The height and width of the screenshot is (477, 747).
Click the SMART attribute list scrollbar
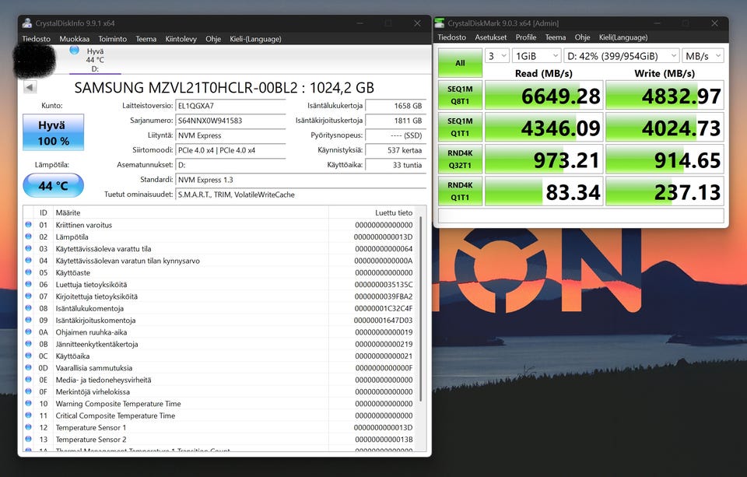pyautogui.click(x=420, y=308)
